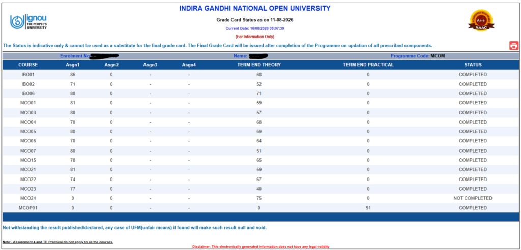Click theory mark 51 for MCO07
521x250 pixels.
[259, 151]
